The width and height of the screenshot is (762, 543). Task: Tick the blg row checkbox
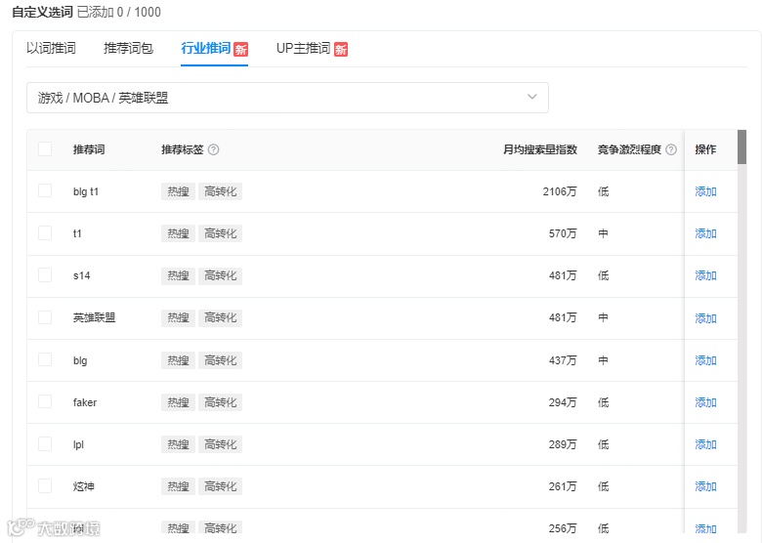click(x=45, y=359)
